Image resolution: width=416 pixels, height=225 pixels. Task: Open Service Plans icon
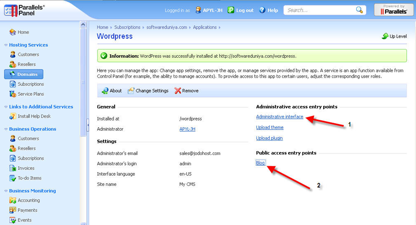[x=13, y=94]
